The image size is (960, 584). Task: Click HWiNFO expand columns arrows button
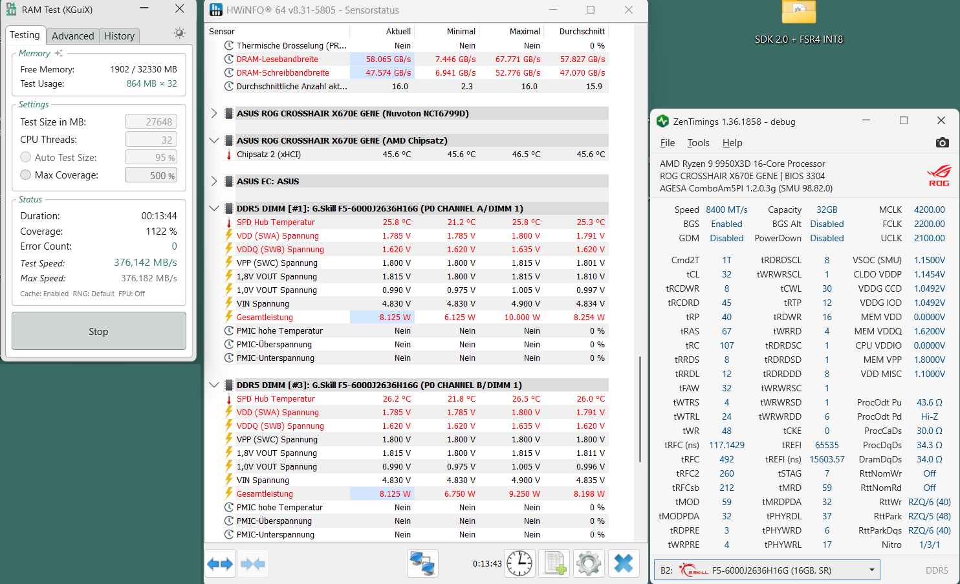click(x=220, y=564)
